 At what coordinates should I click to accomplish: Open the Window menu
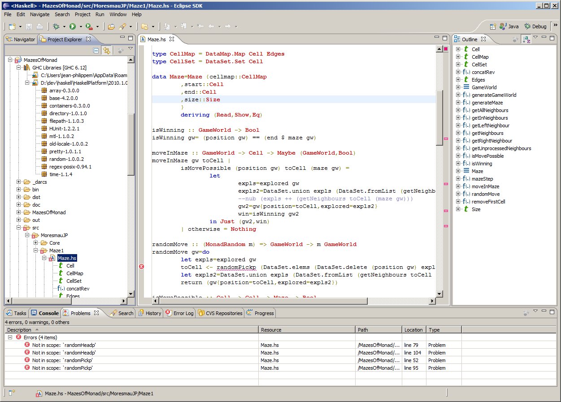118,14
